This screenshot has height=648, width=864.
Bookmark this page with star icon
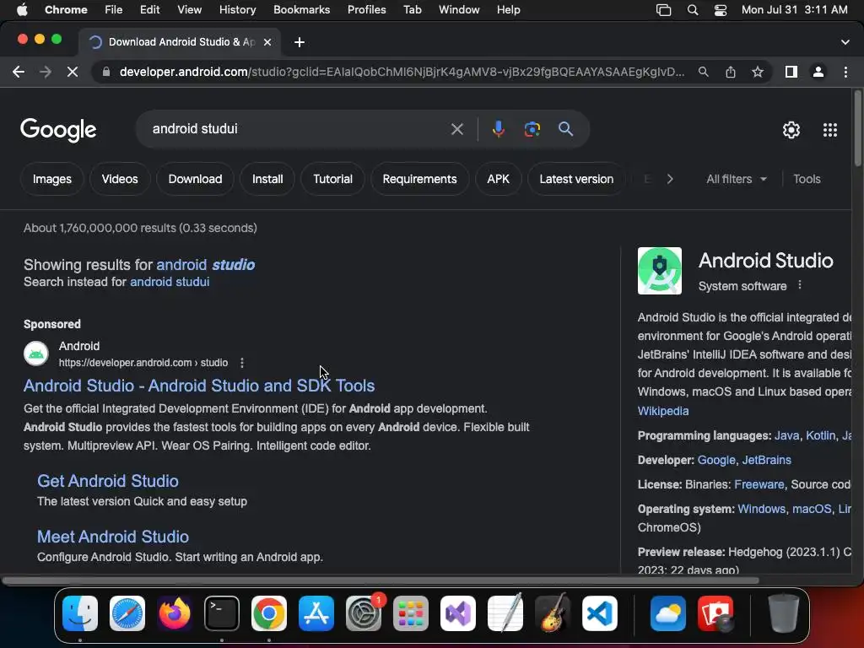[758, 72]
